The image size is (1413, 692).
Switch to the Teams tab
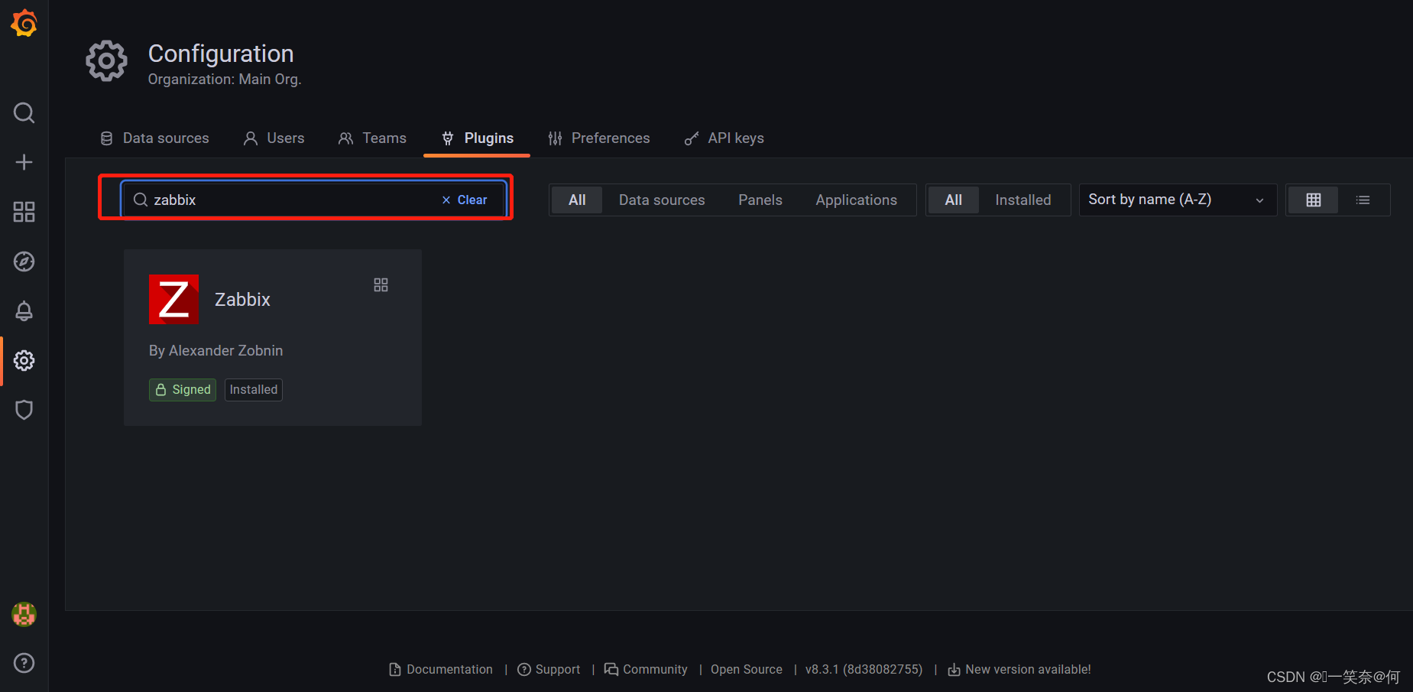pyautogui.click(x=372, y=138)
